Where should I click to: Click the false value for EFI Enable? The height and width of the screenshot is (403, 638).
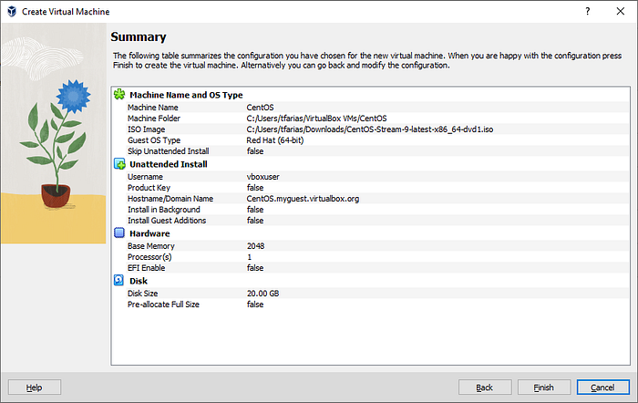255,268
